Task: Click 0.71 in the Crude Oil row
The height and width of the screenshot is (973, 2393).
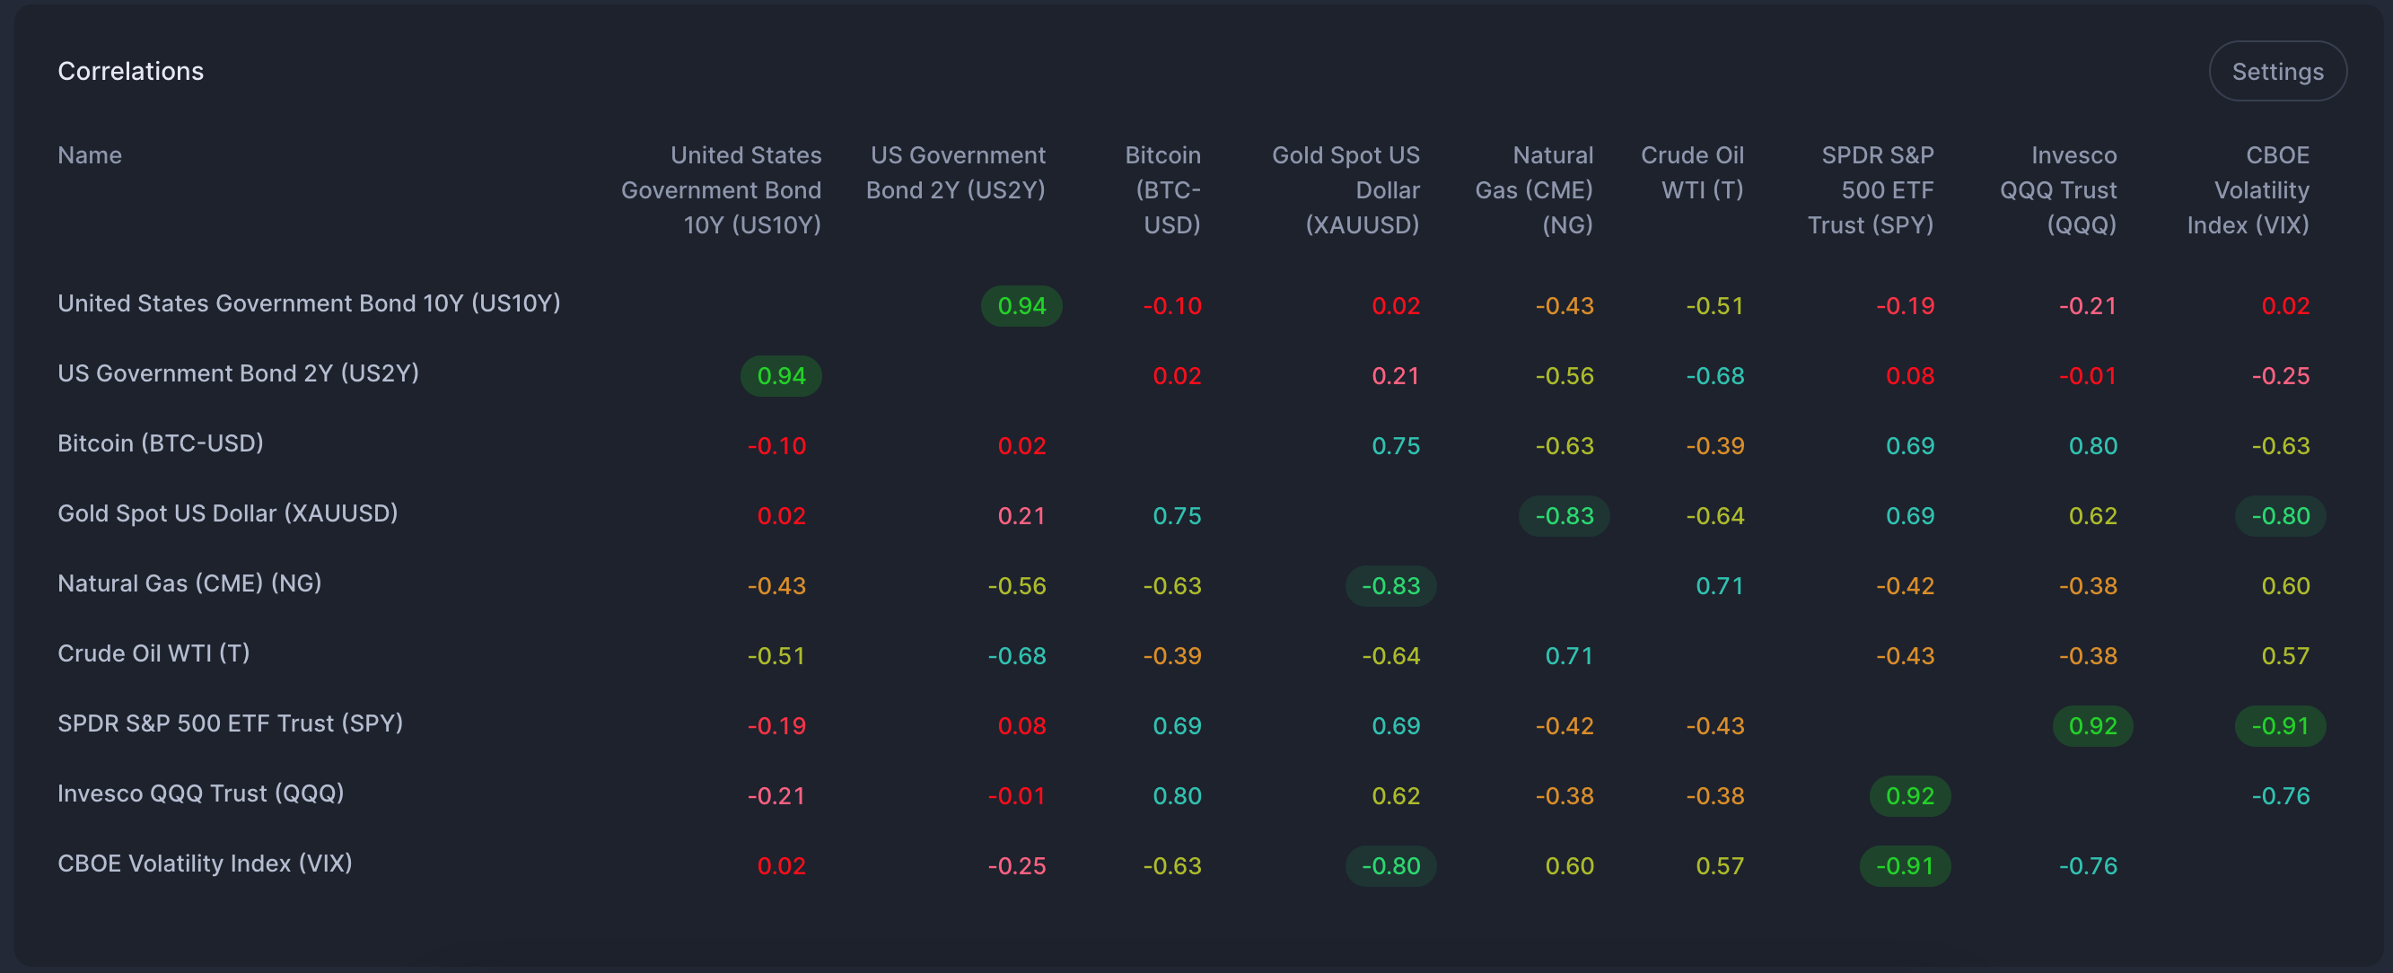Action: pyautogui.click(x=1569, y=656)
